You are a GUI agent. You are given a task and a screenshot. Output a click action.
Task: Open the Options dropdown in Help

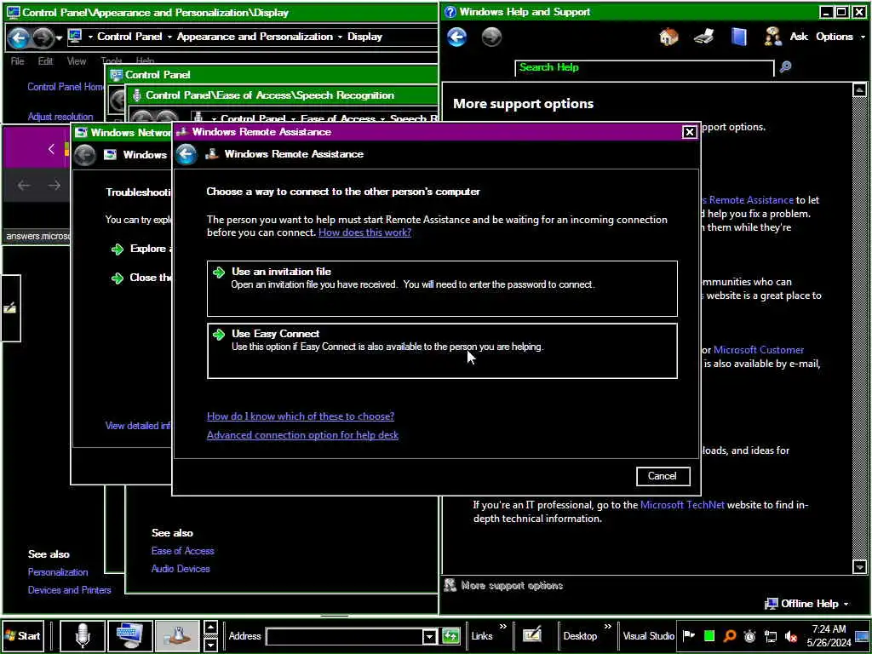coord(840,37)
